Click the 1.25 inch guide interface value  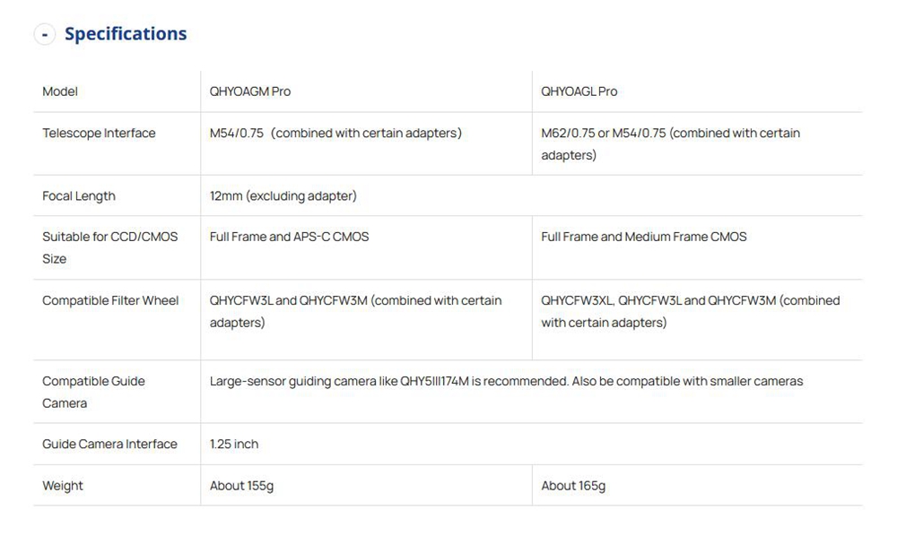point(234,445)
